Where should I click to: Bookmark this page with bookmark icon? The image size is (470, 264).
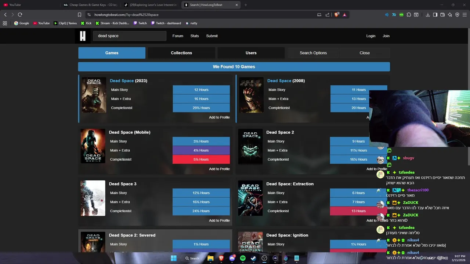click(79, 15)
